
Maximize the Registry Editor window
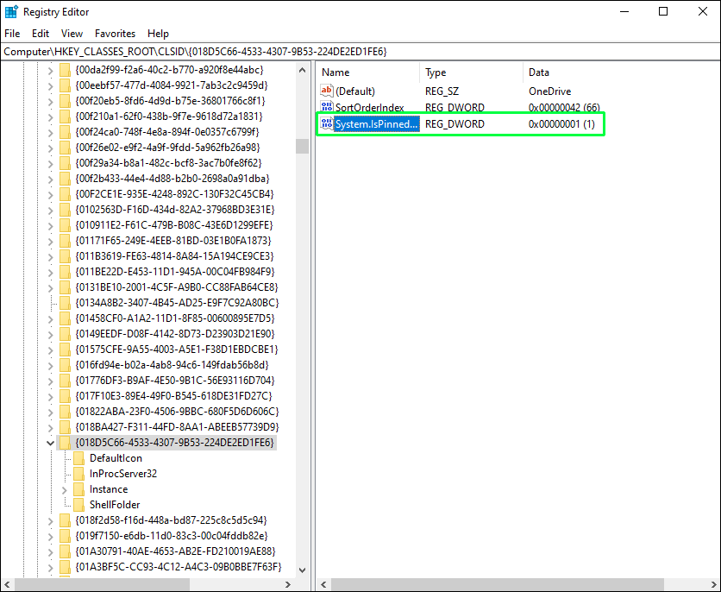coord(663,11)
